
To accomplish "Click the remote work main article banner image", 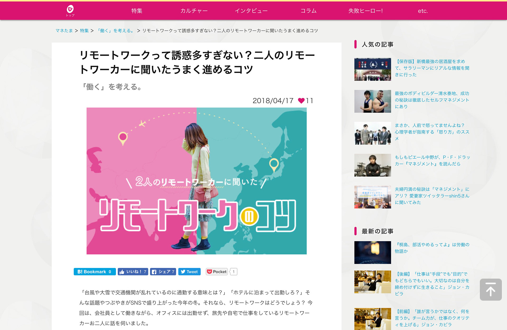I will click(x=196, y=181).
